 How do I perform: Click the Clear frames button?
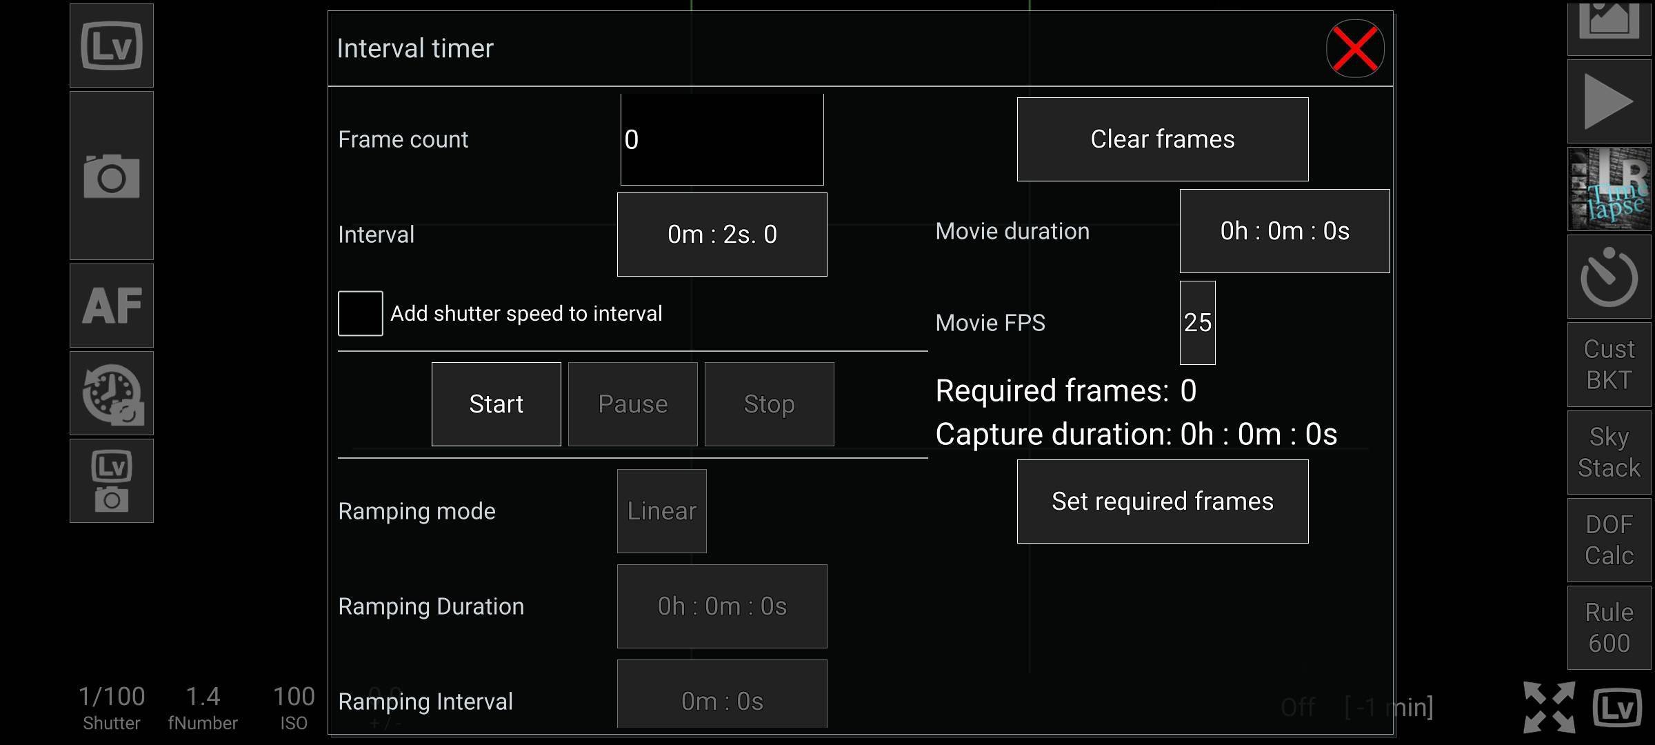tap(1162, 138)
